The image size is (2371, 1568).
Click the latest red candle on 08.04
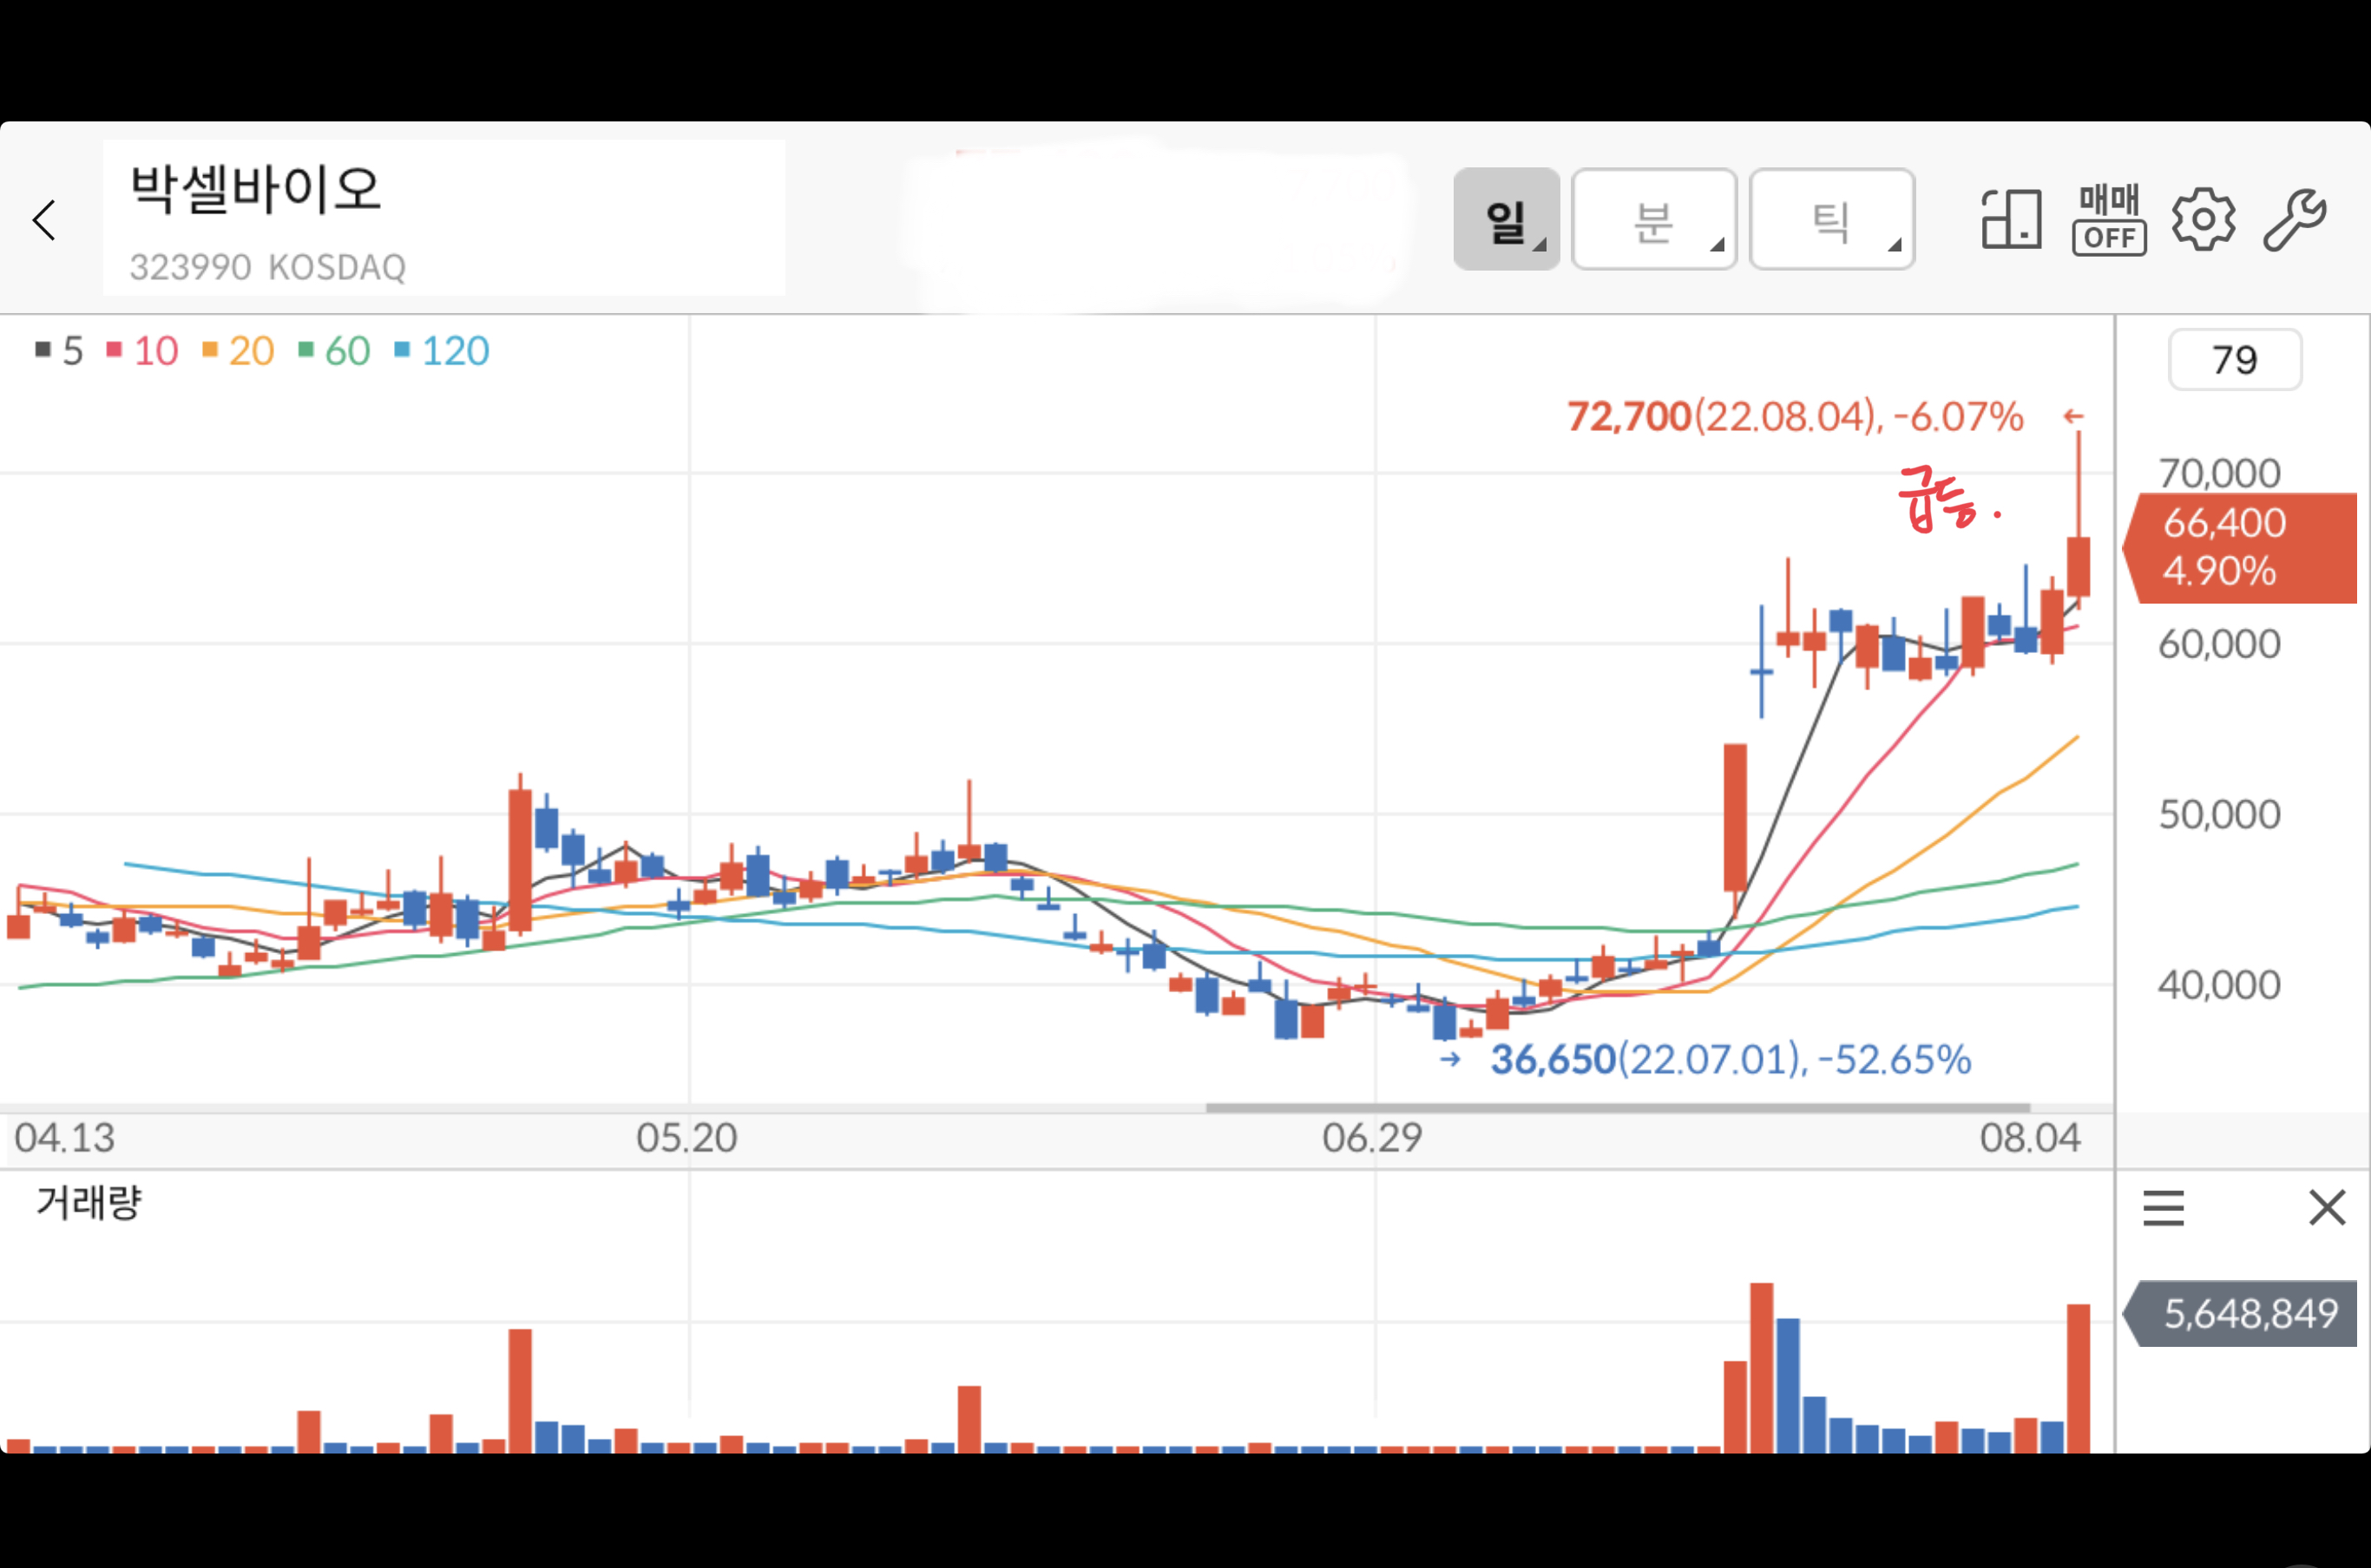(x=2079, y=566)
